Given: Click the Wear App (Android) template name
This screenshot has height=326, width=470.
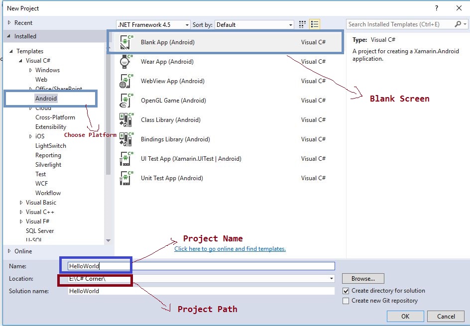Looking at the screenshot, I should [167, 62].
